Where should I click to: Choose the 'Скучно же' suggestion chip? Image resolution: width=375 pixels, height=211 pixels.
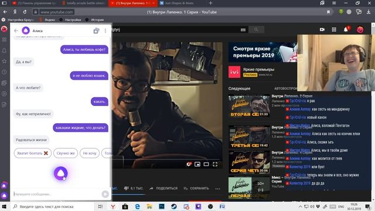point(66,153)
